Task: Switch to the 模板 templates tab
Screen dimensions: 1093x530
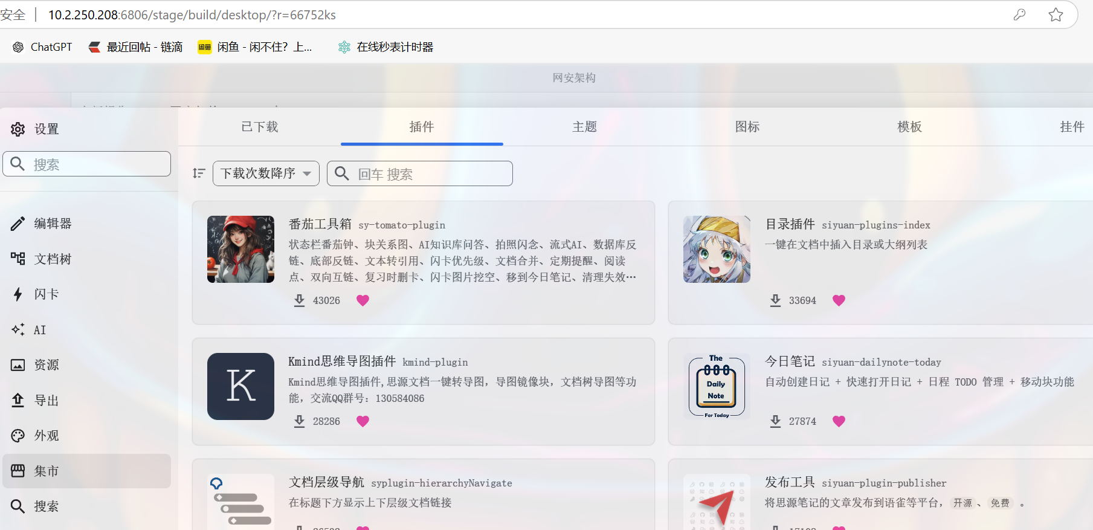Action: pos(909,127)
